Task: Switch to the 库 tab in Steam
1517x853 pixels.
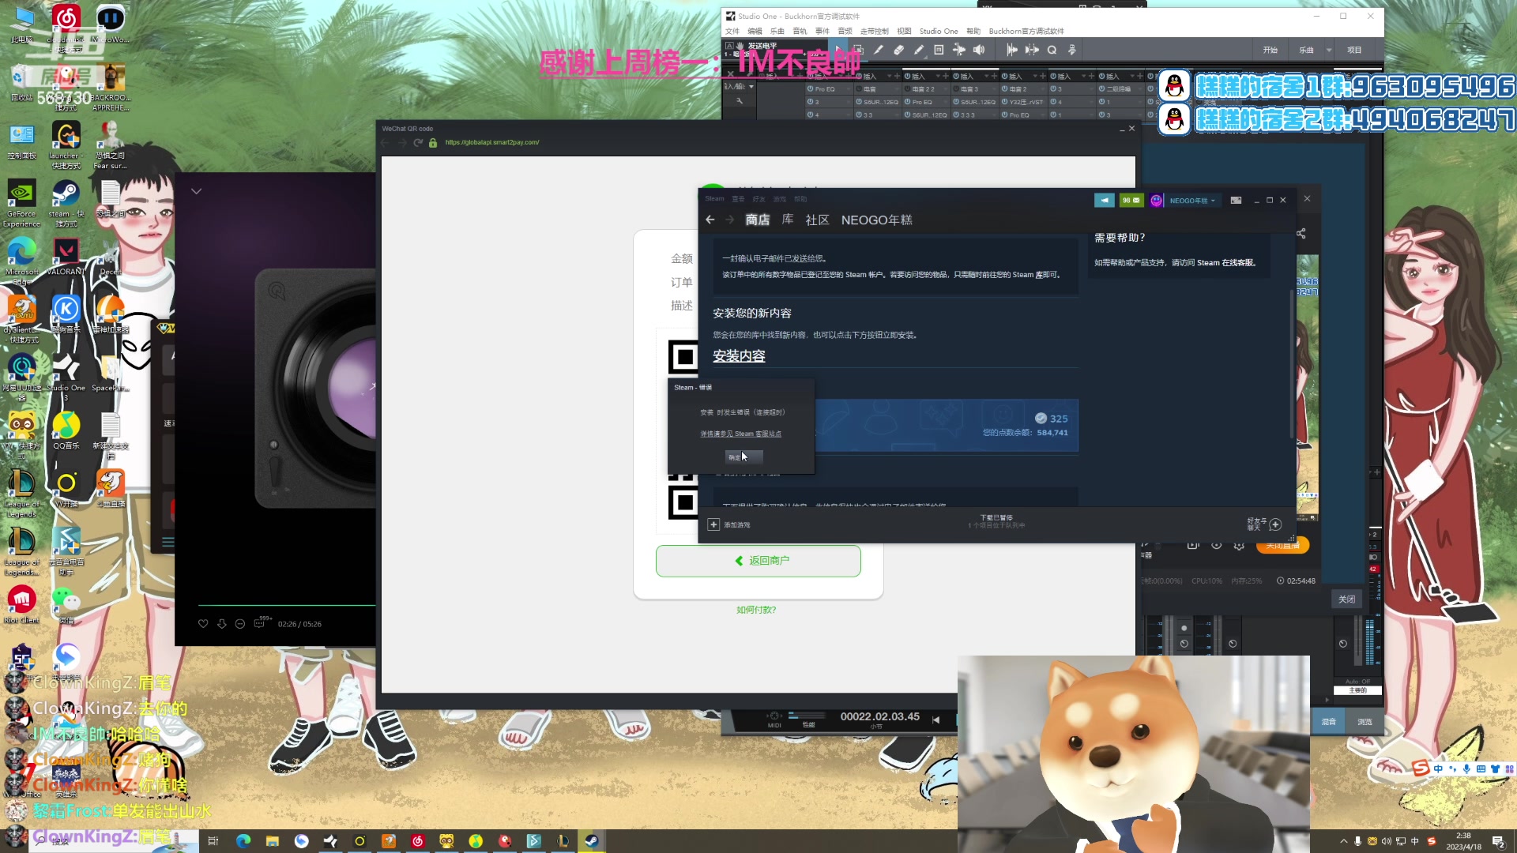Action: pyautogui.click(x=788, y=220)
